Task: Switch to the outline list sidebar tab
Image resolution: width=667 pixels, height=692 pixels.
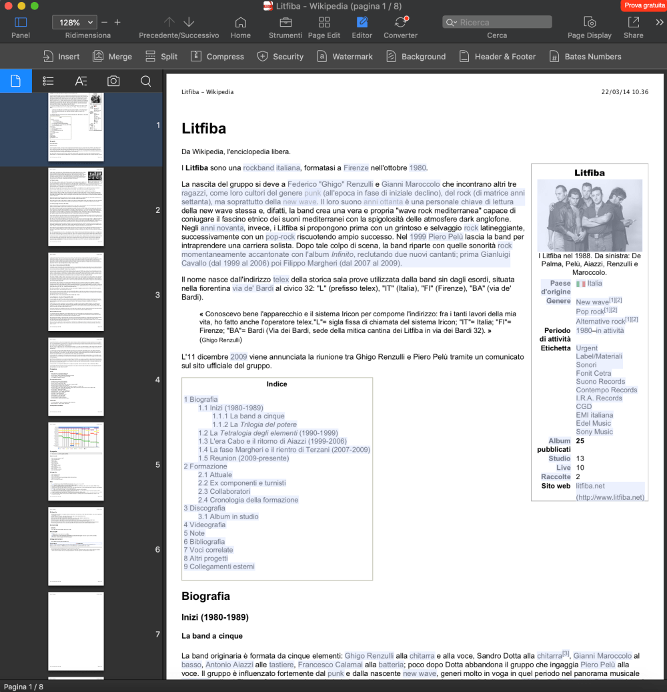Action: [x=48, y=81]
